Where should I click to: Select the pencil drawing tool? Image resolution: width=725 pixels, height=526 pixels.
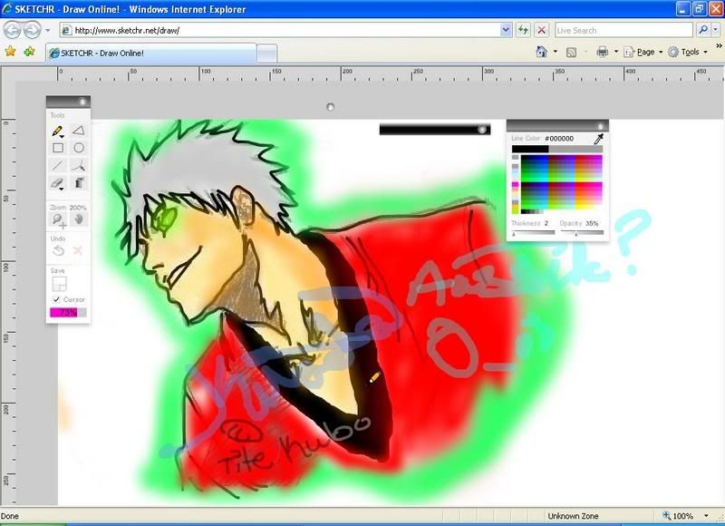(58, 131)
